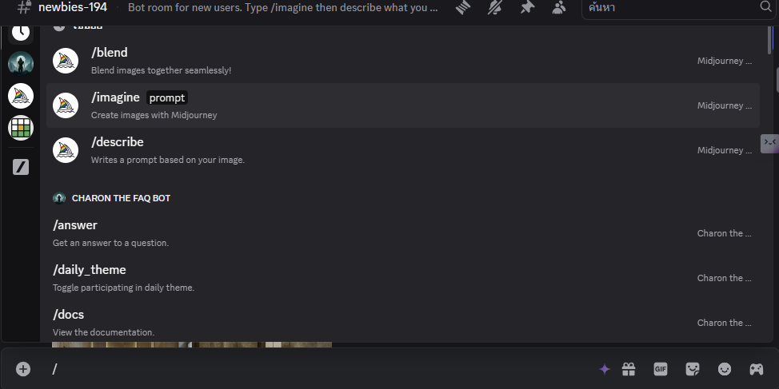Click "Toggle participating in daily theme." text
This screenshot has height=389, width=779.
pos(123,288)
